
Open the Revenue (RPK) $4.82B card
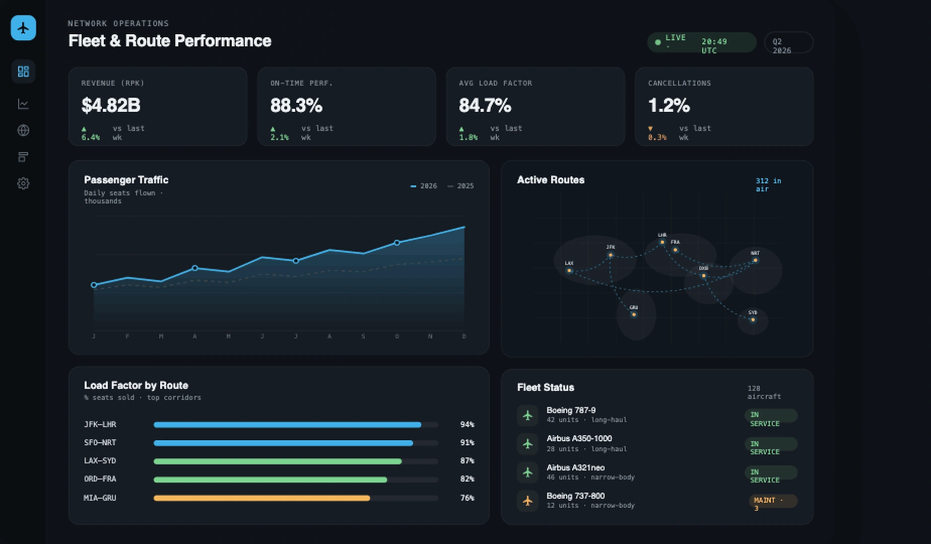click(x=158, y=107)
